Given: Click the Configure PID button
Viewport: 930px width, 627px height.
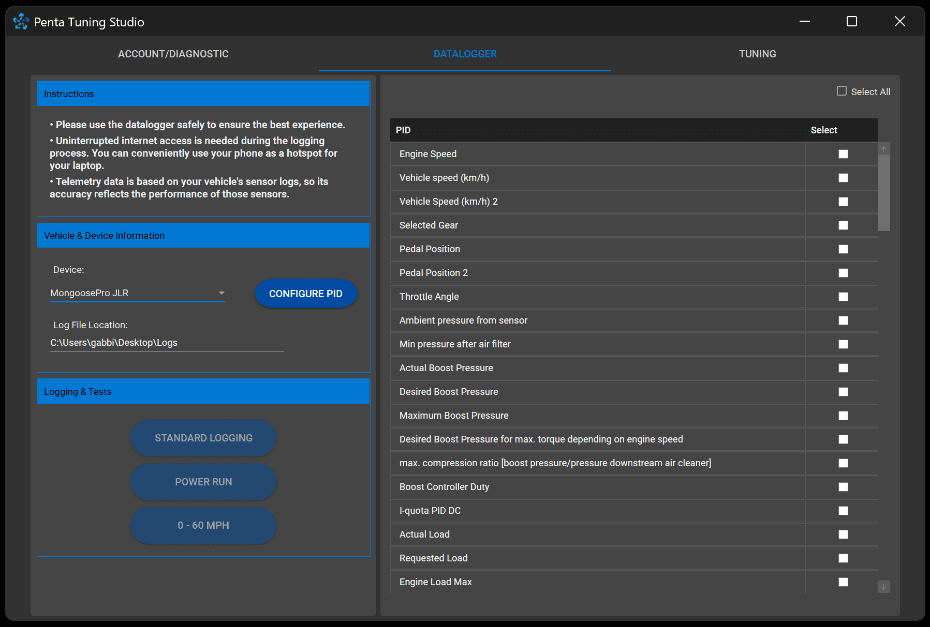Looking at the screenshot, I should click(306, 294).
